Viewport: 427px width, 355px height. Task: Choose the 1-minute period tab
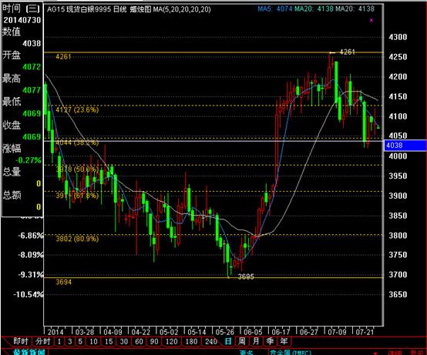pos(59,341)
